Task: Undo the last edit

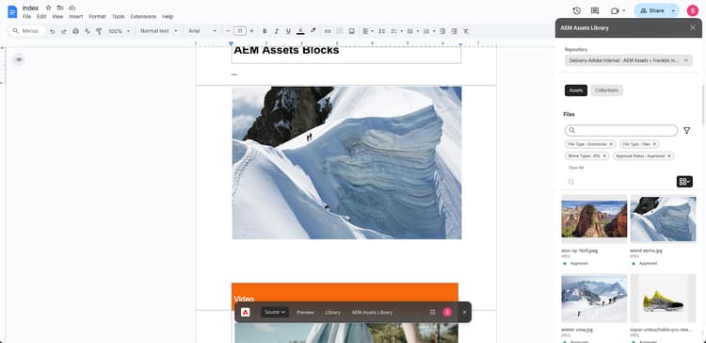Action: (52, 31)
